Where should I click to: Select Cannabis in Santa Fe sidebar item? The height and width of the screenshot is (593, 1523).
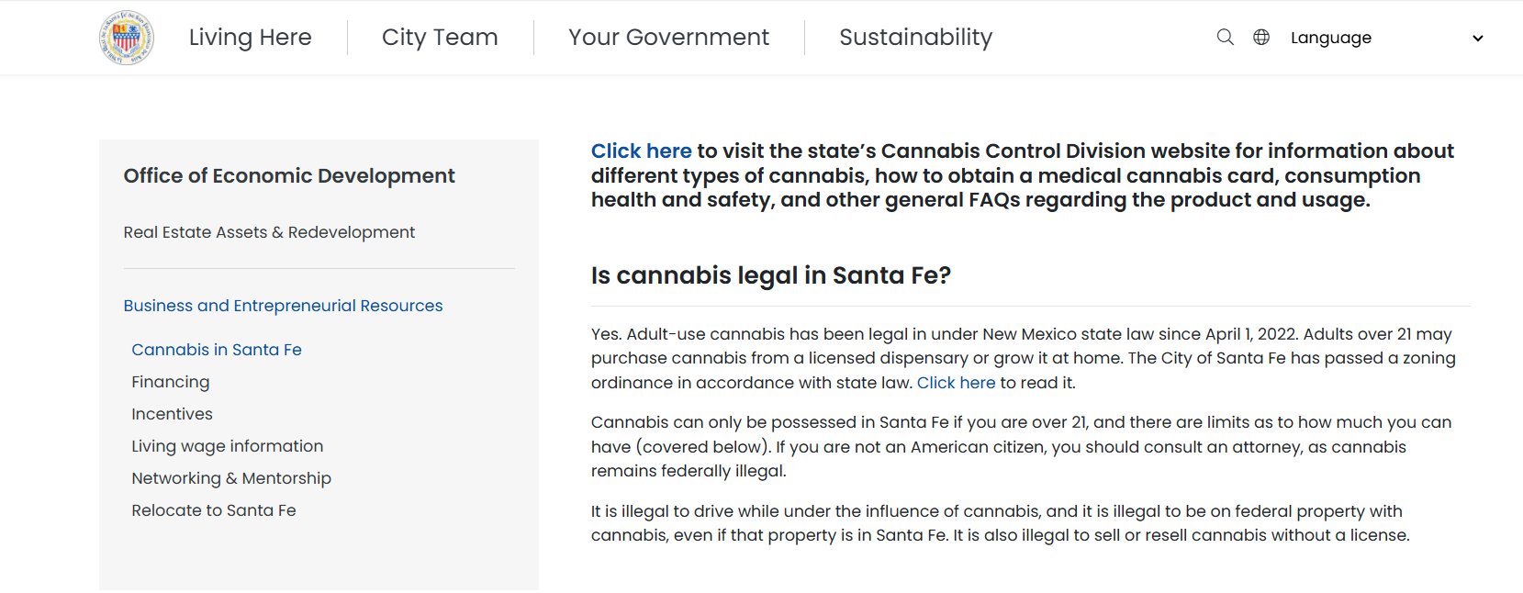217,350
